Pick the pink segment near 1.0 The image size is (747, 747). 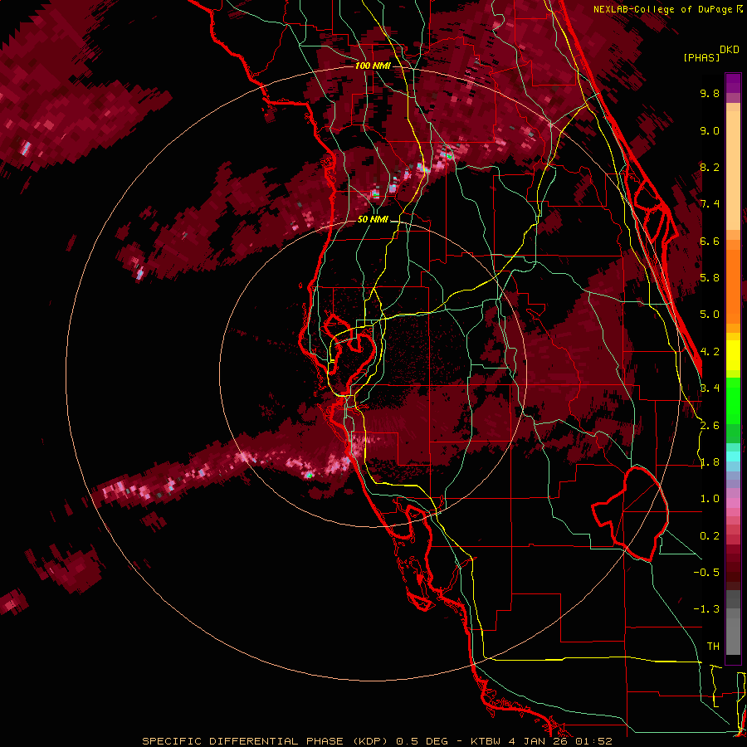[x=733, y=503]
